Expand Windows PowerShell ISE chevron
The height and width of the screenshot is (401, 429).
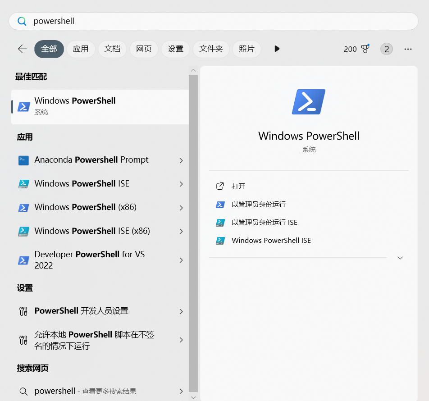click(181, 184)
